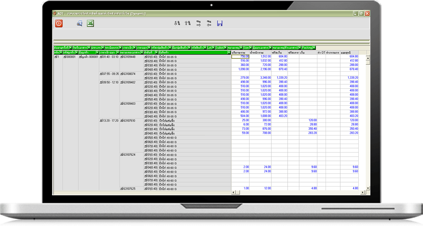Export the report with the Excel icon
The height and width of the screenshot is (226, 423).
(91, 23)
